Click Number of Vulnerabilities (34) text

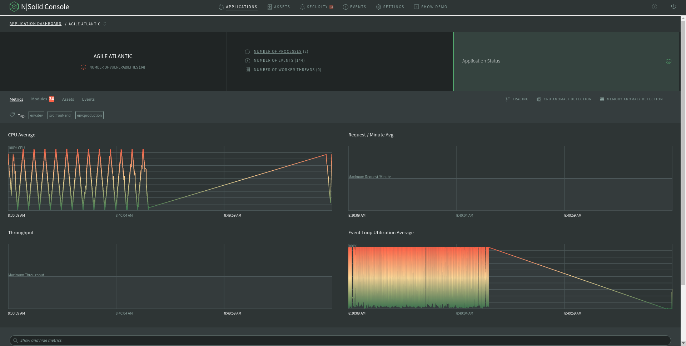(117, 67)
